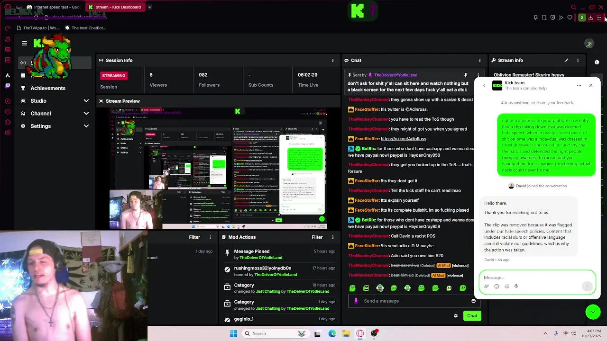Open TheTVApp.to bookmark
Viewport: 607px width, 341px height.
click(38, 28)
